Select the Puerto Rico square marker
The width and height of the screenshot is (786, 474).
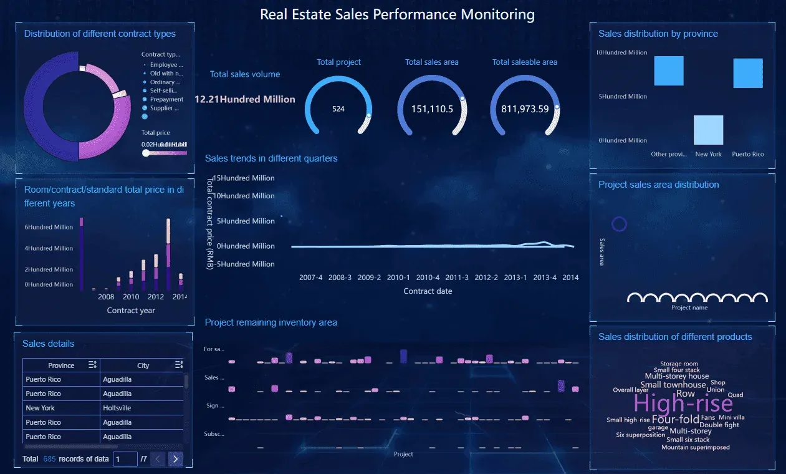click(748, 73)
